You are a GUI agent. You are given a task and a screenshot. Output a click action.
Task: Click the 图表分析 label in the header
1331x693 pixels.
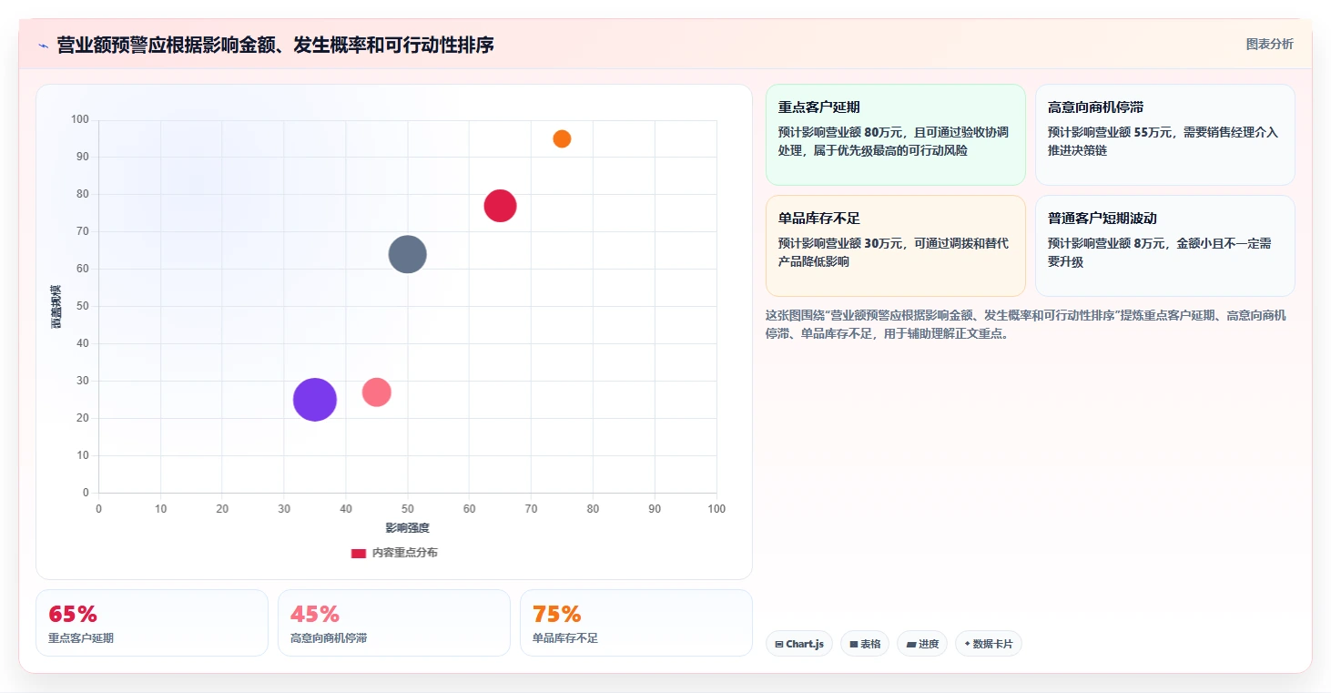pos(1269,45)
